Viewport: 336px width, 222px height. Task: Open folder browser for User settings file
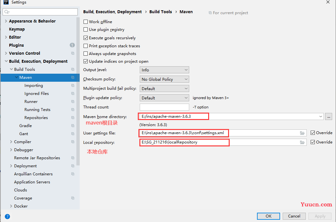pyautogui.click(x=302, y=133)
